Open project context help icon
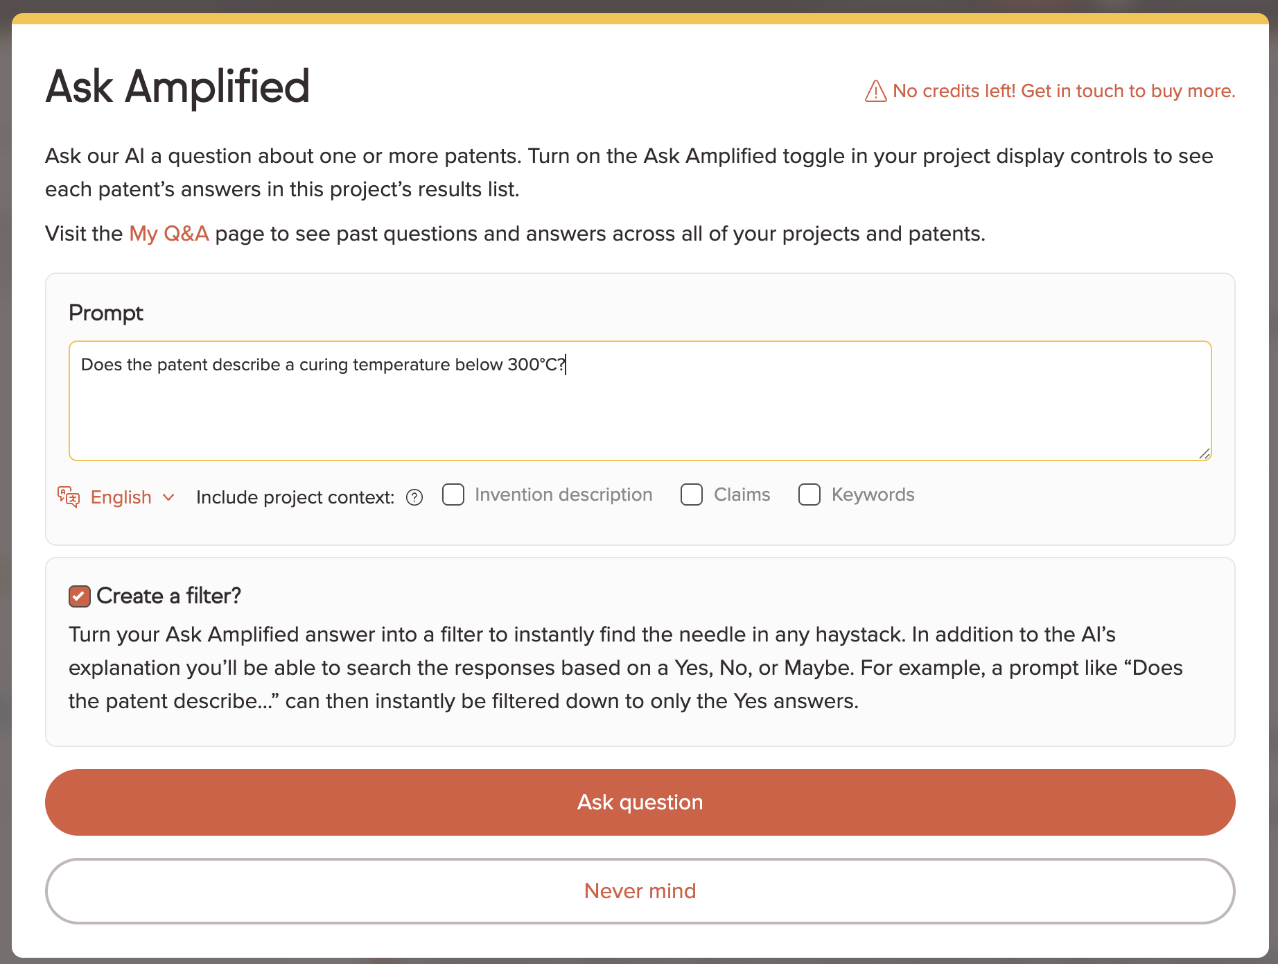This screenshot has height=964, width=1278. tap(414, 497)
